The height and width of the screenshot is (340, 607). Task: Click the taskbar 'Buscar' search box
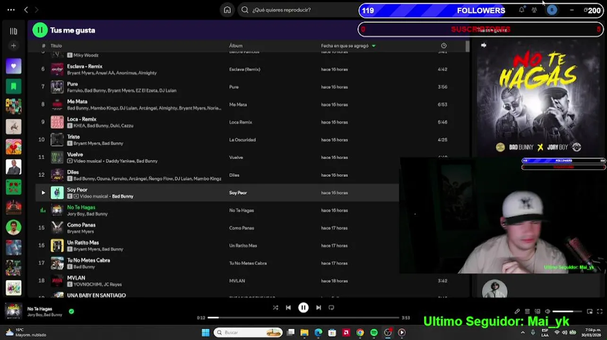[x=248, y=332]
